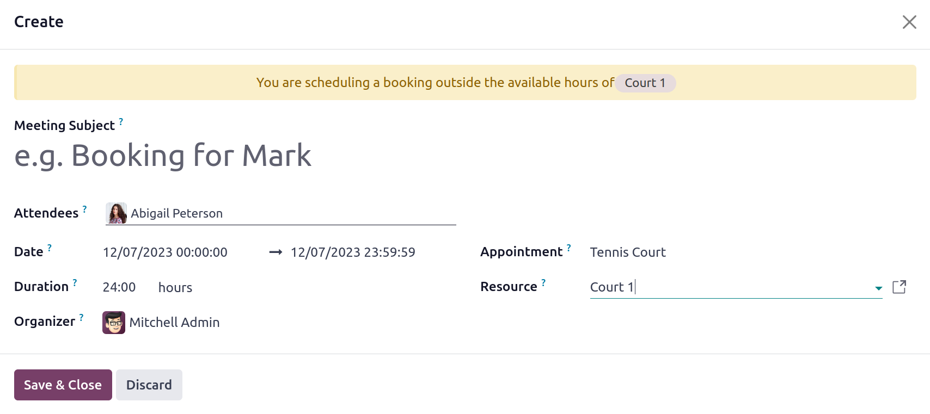Expand the Resource dropdown arrow
The width and height of the screenshot is (930, 414).
pos(878,288)
